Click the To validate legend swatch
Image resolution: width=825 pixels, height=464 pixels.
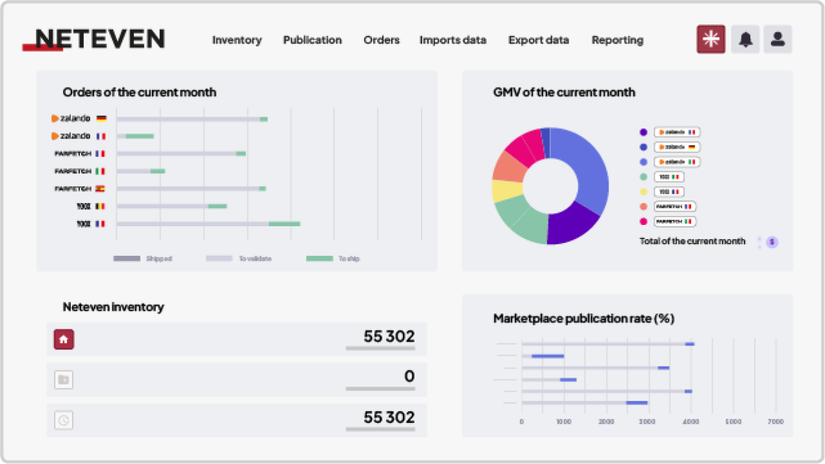click(x=219, y=258)
